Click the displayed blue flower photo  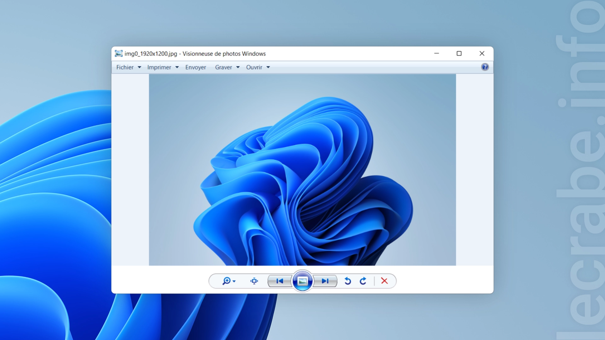pos(302,170)
